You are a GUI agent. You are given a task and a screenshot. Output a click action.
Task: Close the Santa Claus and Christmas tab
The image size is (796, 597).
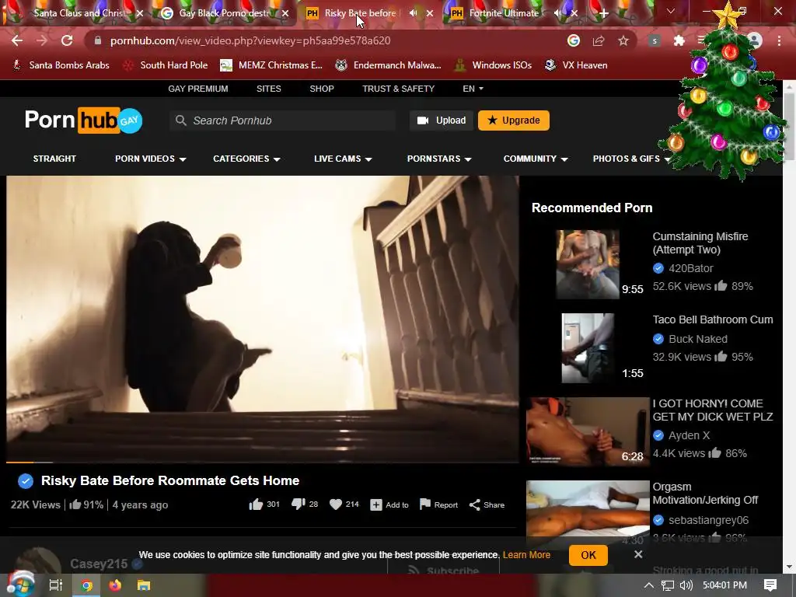tap(140, 13)
